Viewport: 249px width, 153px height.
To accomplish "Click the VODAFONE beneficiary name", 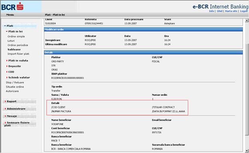I will point(57,124).
